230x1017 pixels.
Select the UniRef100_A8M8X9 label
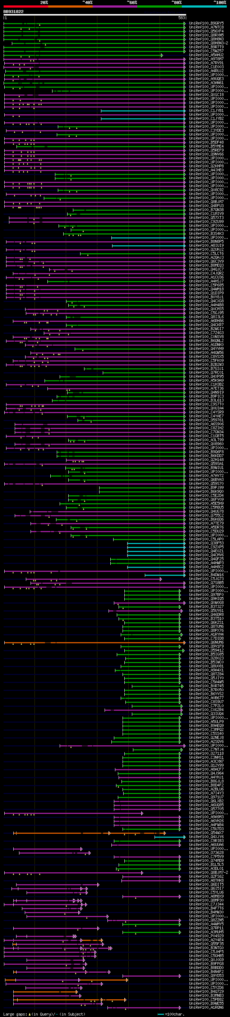tap(206, 896)
